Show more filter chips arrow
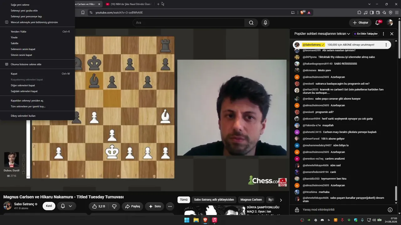 pos(281,200)
